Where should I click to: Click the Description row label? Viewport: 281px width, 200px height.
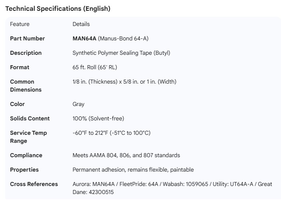tap(26, 53)
